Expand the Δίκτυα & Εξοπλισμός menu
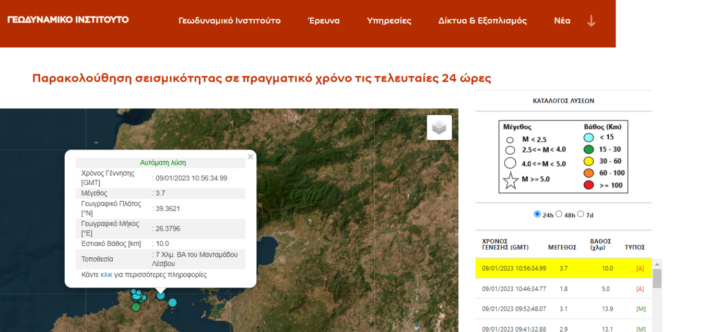The image size is (710, 332). 482,21
